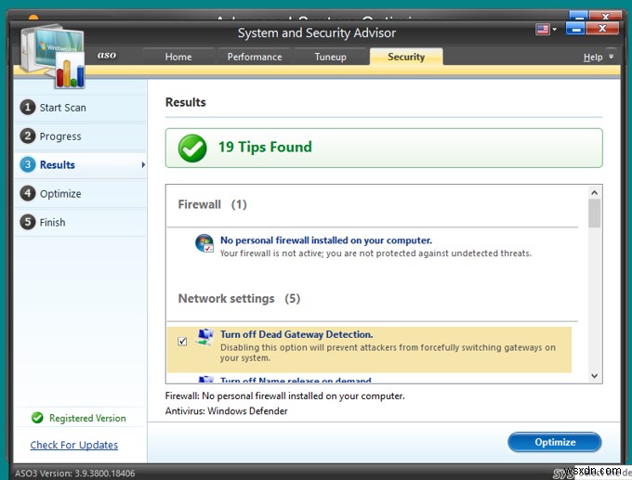Switch to the Performance tab
Image resolution: width=632 pixels, height=480 pixels.
[255, 57]
